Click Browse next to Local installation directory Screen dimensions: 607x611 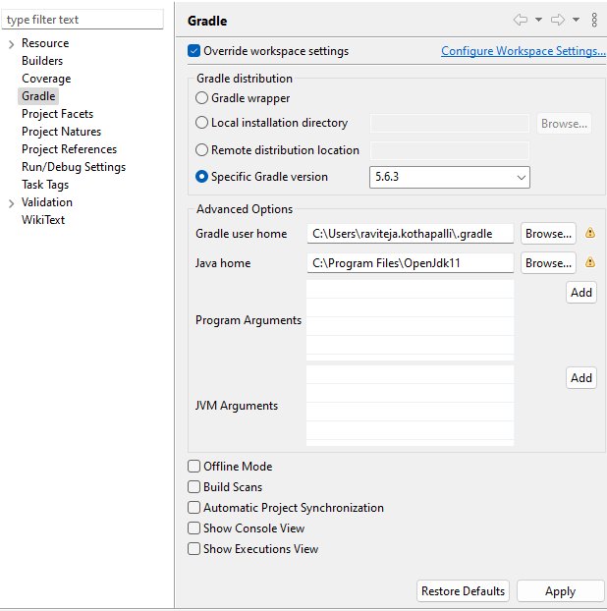pyautogui.click(x=564, y=124)
